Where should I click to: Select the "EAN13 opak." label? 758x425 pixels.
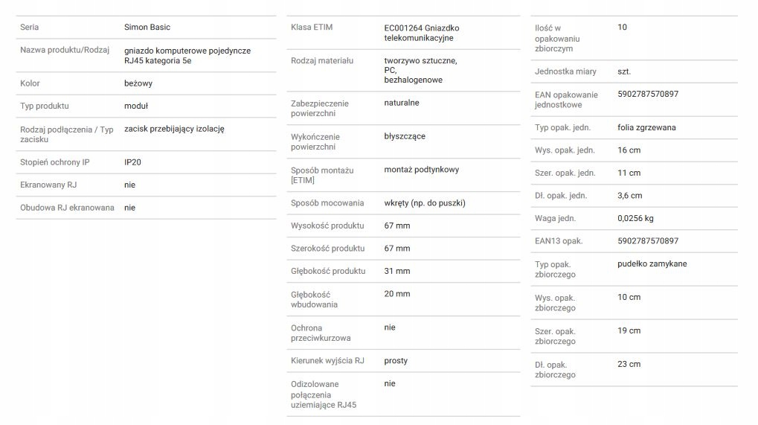559,241
